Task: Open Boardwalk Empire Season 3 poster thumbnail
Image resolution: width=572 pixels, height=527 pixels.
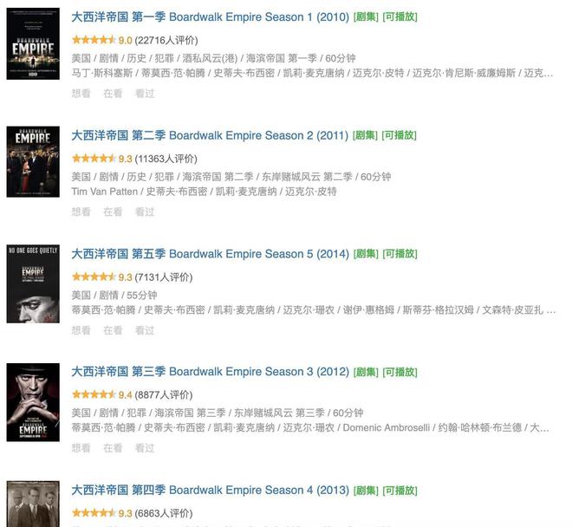Action: point(33,402)
